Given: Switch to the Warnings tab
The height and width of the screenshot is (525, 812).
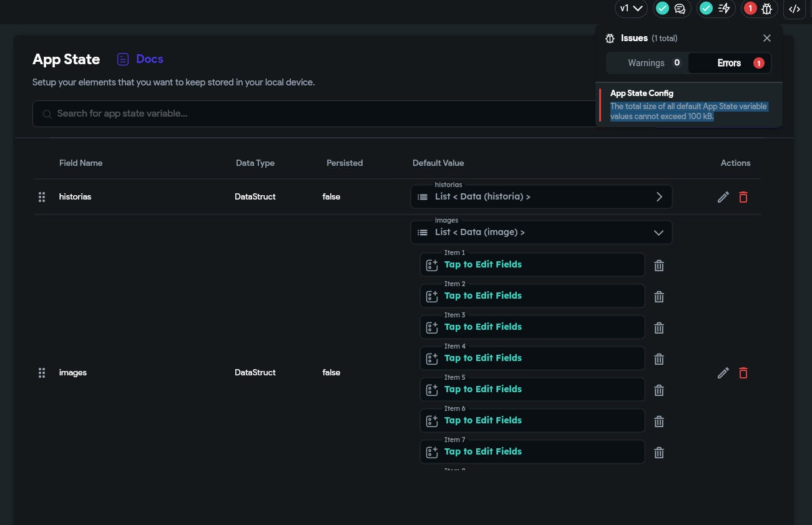Looking at the screenshot, I should click(x=647, y=63).
